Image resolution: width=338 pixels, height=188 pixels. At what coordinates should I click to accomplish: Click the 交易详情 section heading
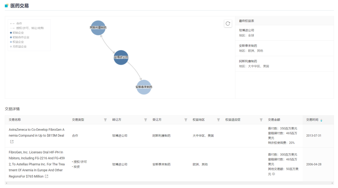(x=12, y=109)
